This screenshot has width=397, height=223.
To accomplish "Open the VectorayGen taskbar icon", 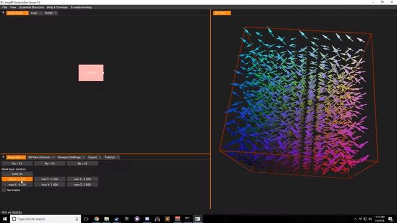I will (198, 219).
